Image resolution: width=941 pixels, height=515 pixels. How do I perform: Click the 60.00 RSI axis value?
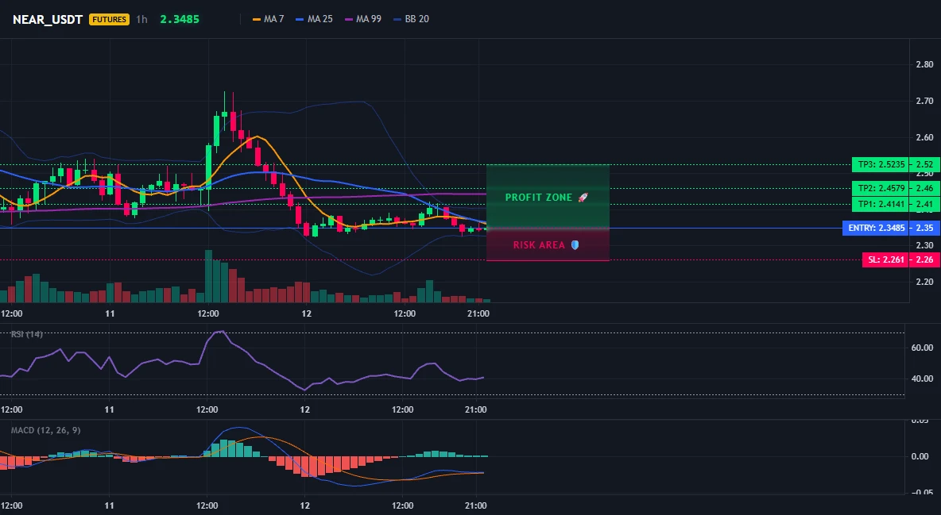[922, 347]
